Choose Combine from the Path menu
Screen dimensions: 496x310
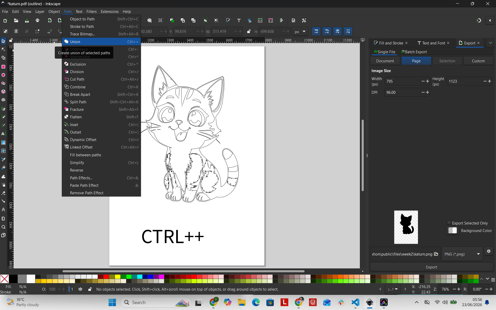pyautogui.click(x=101, y=87)
